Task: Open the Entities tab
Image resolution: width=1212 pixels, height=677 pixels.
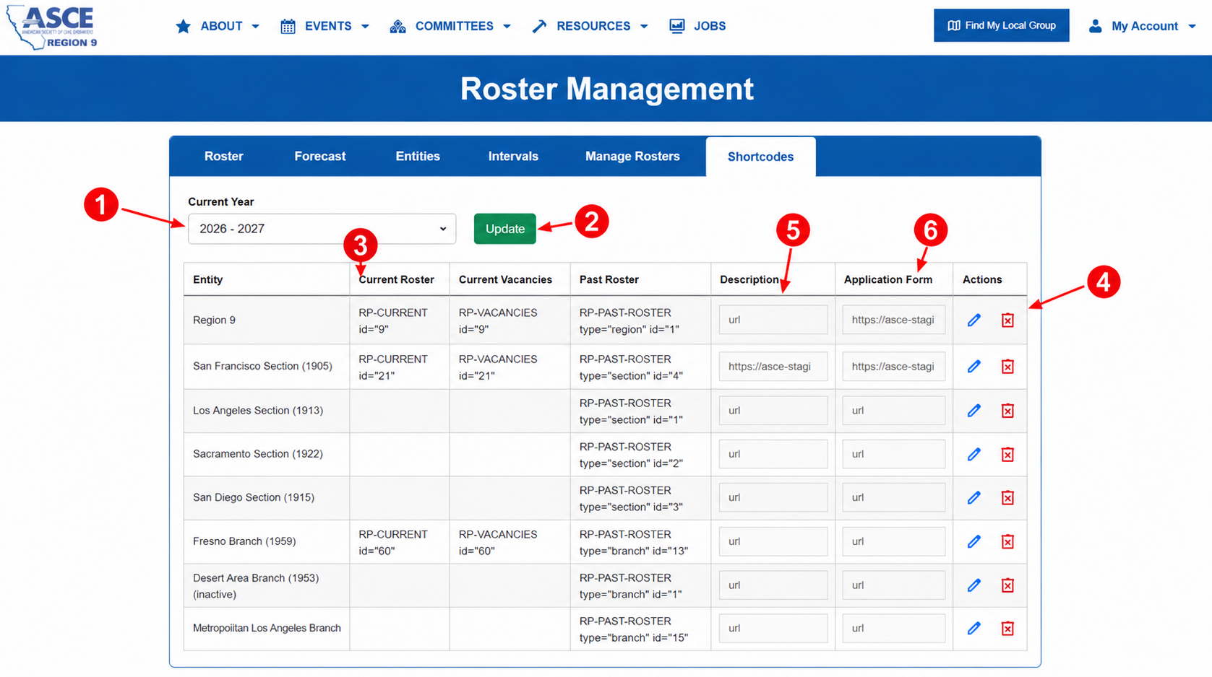Action: point(418,157)
